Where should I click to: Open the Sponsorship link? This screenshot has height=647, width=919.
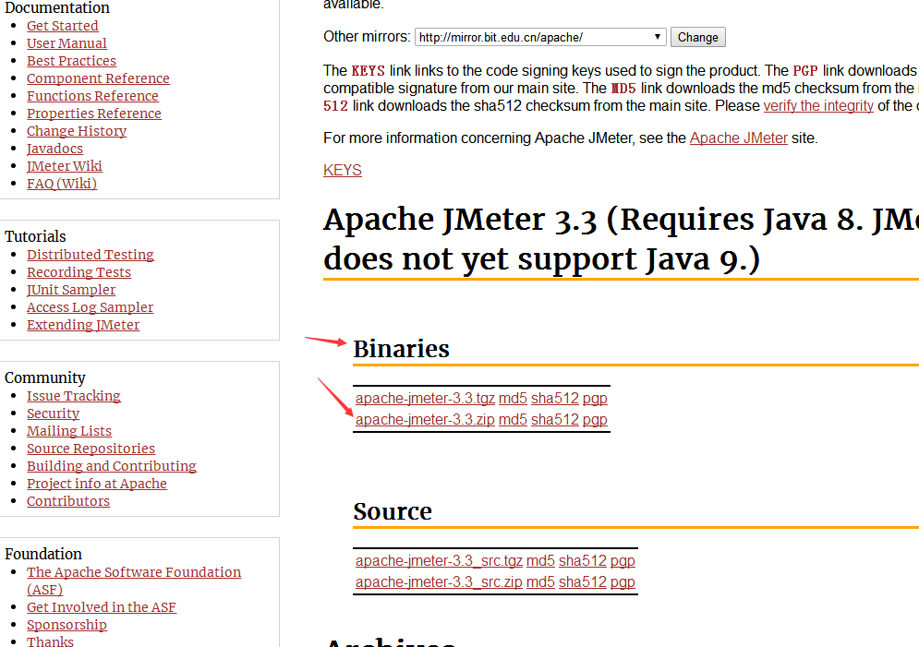pos(67,625)
